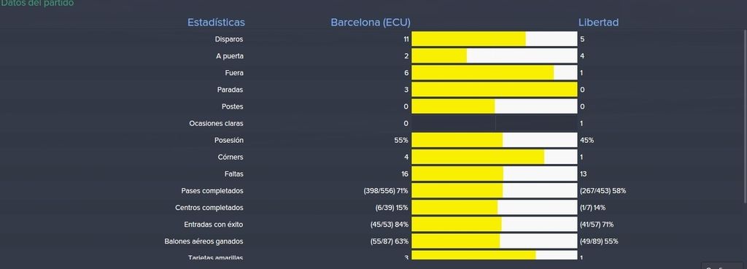Click the Disparos shots comparison bar
The image size is (747, 269).
pyautogui.click(x=494, y=39)
